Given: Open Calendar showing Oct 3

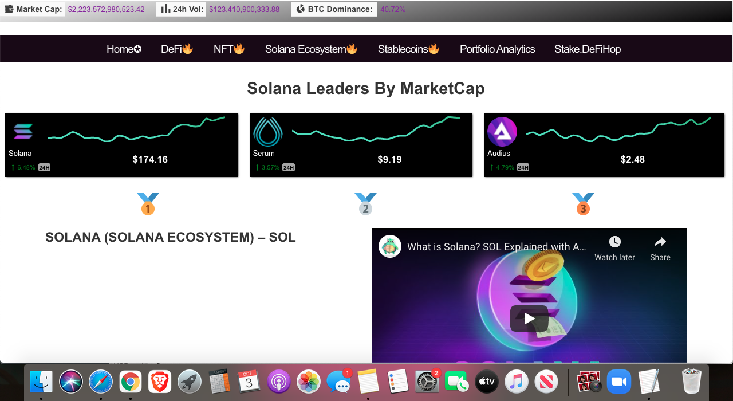Looking at the screenshot, I should pos(249,382).
